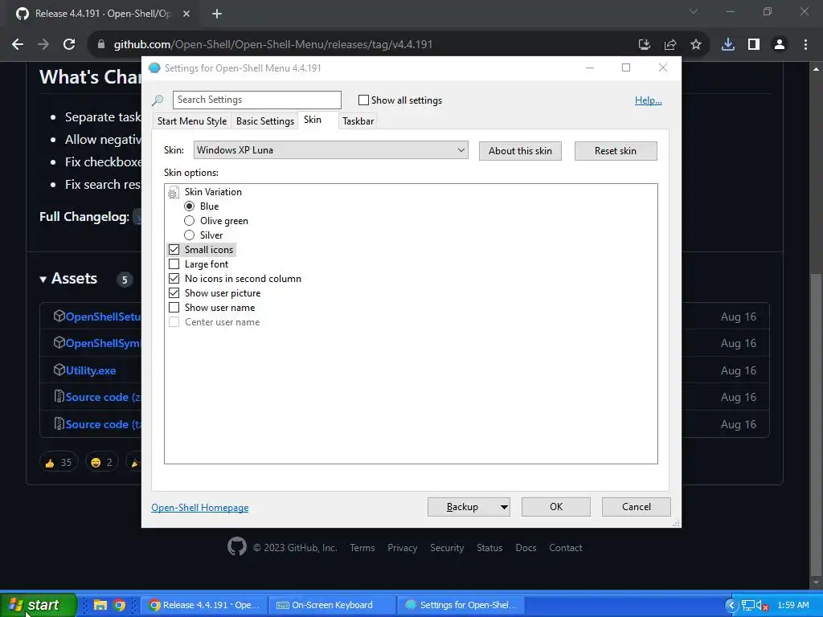Collapse the Assets section triangle
The height and width of the screenshot is (617, 823).
pos(43,280)
